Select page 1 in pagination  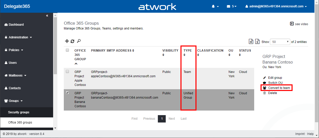coord(162,119)
